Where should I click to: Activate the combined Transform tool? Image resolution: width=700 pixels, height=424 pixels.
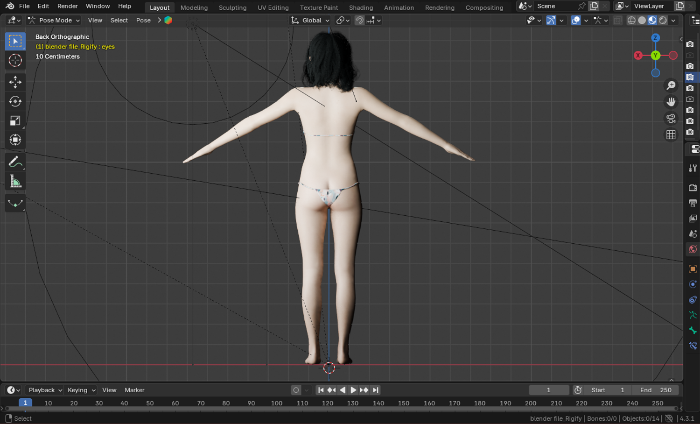pyautogui.click(x=15, y=140)
